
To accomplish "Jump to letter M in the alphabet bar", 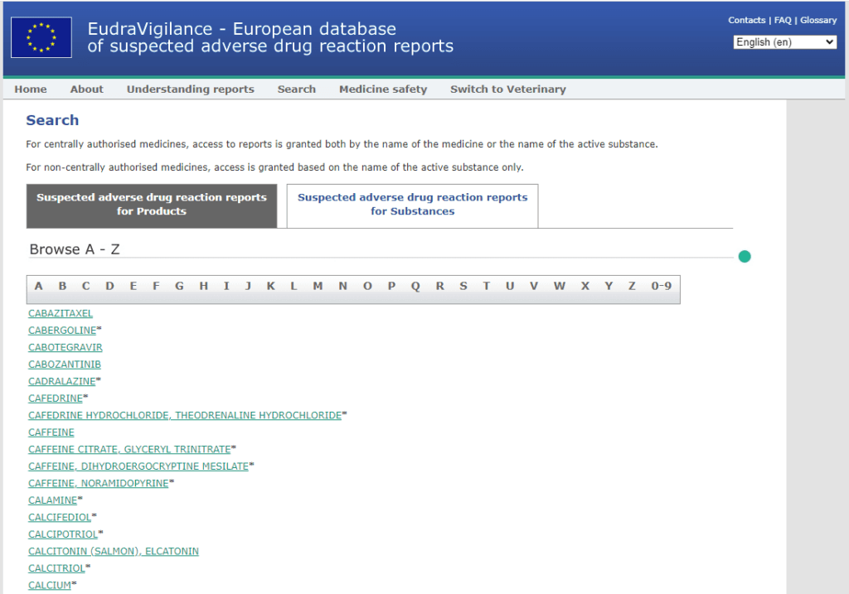I will point(318,287).
